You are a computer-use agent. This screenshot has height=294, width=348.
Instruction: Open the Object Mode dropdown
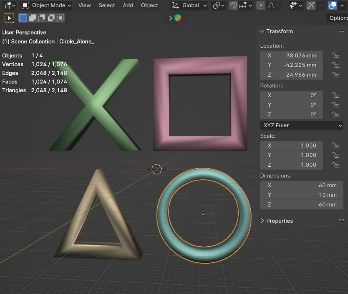pos(46,5)
